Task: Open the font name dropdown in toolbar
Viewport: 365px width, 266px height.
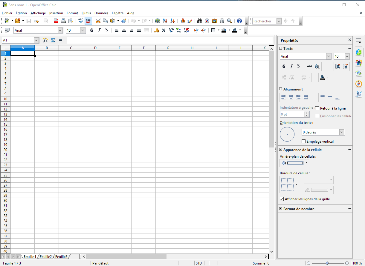Action: [x=60, y=30]
